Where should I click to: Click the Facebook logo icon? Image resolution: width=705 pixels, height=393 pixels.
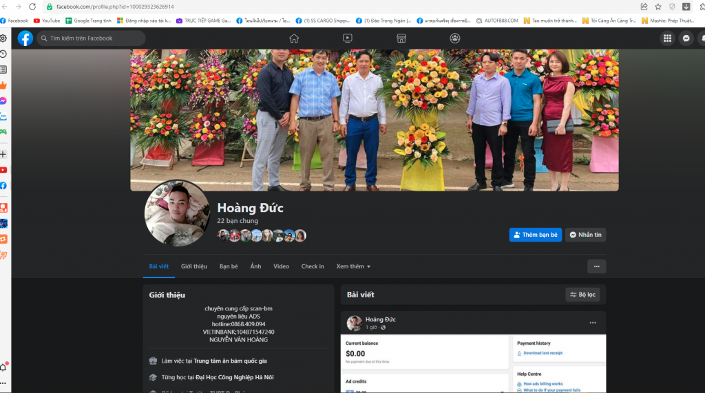(x=25, y=39)
